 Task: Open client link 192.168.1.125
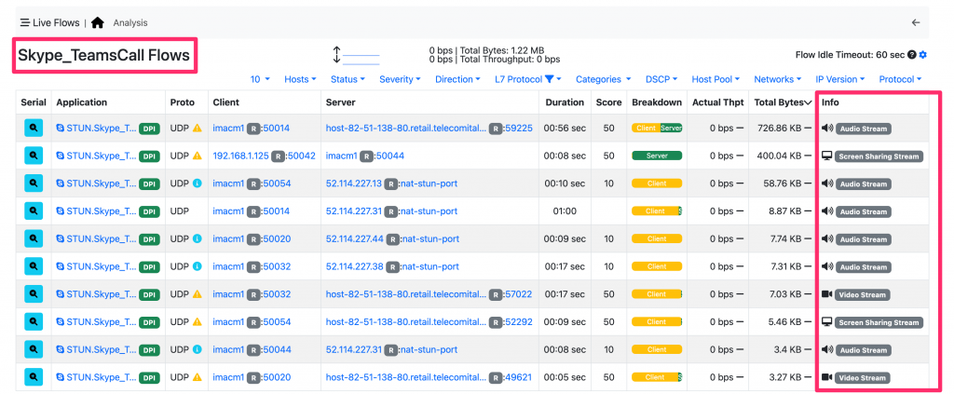[241, 156]
